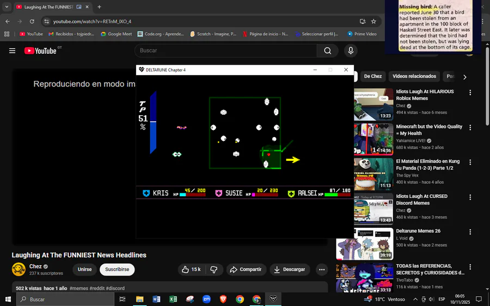This screenshot has width=490, height=306.
Task: Close the Laughing At The FUNNIEST tab
Action: click(x=87, y=7)
